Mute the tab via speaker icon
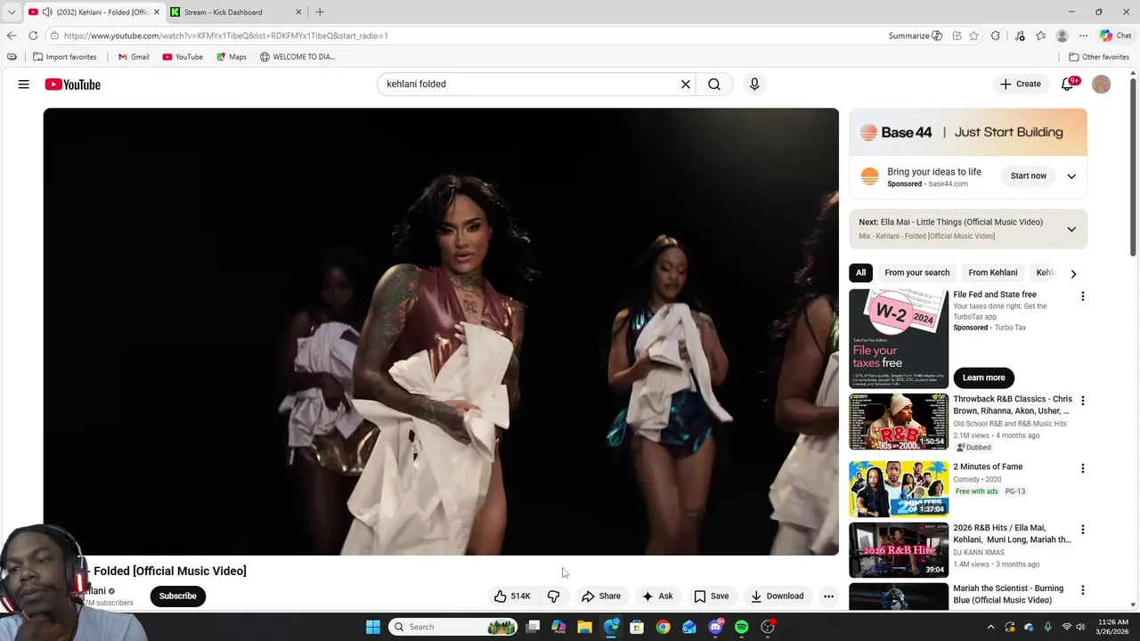This screenshot has height=641, width=1140. [x=47, y=12]
